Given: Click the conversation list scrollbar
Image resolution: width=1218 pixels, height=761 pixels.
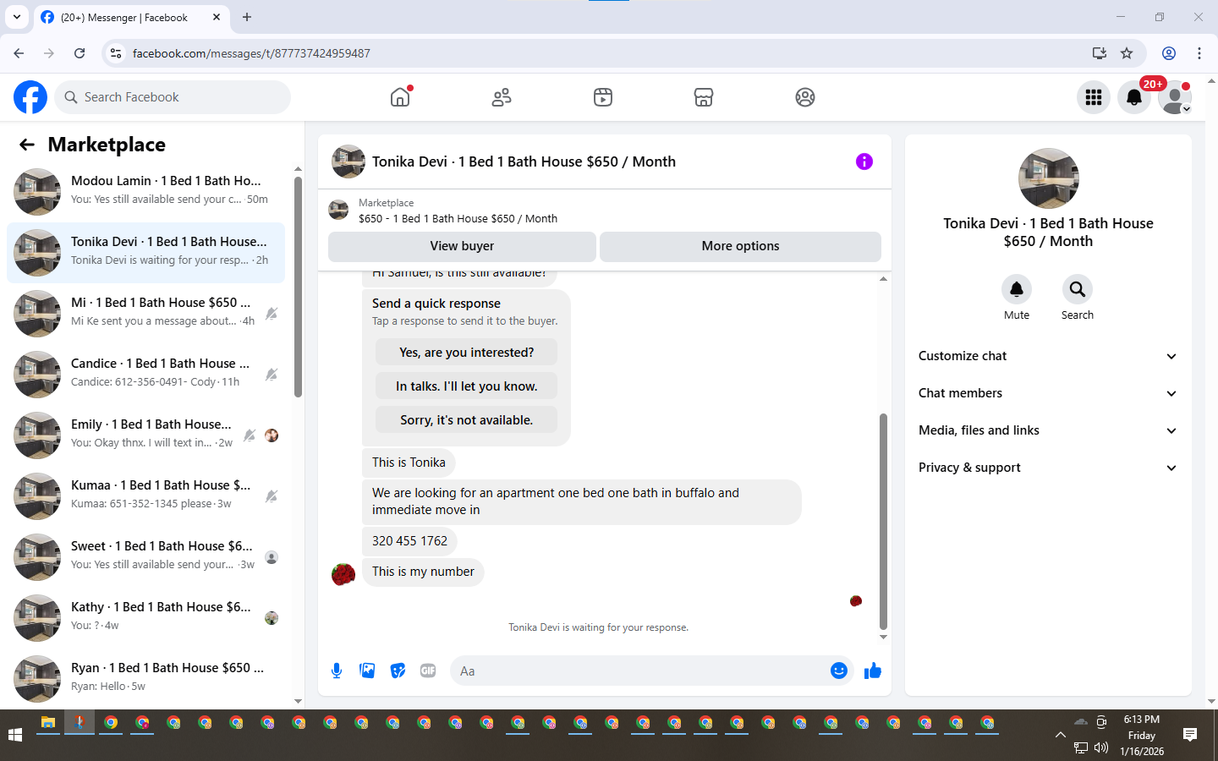Looking at the screenshot, I should [298, 287].
